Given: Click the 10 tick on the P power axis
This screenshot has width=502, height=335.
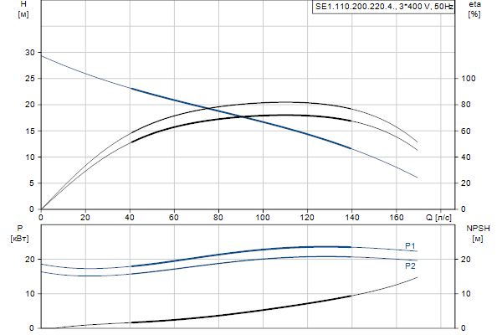Looking at the screenshot, I should click(x=30, y=294).
